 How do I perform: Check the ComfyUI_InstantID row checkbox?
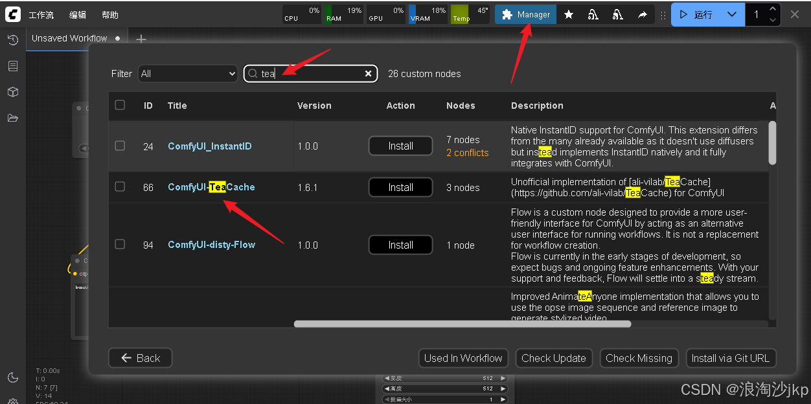click(x=120, y=146)
